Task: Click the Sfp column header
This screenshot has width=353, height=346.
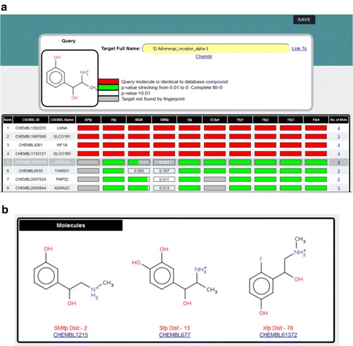Action: coord(189,120)
